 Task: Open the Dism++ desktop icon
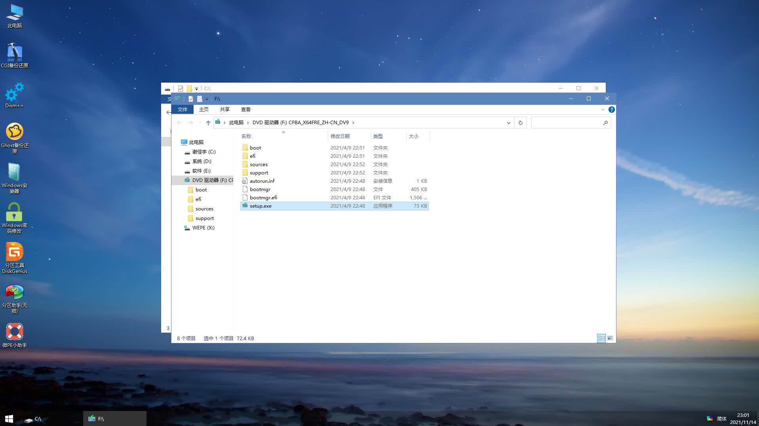(14, 95)
